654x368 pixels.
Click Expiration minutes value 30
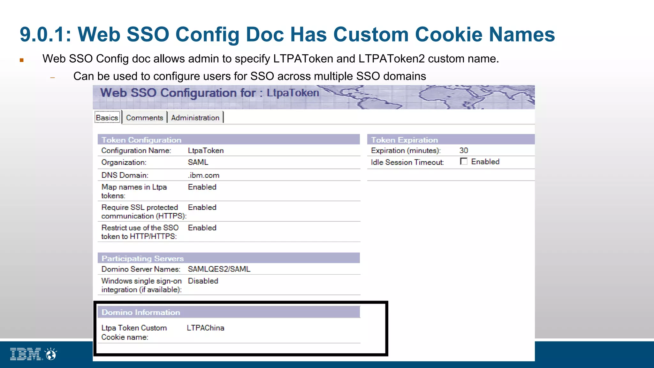pos(464,150)
